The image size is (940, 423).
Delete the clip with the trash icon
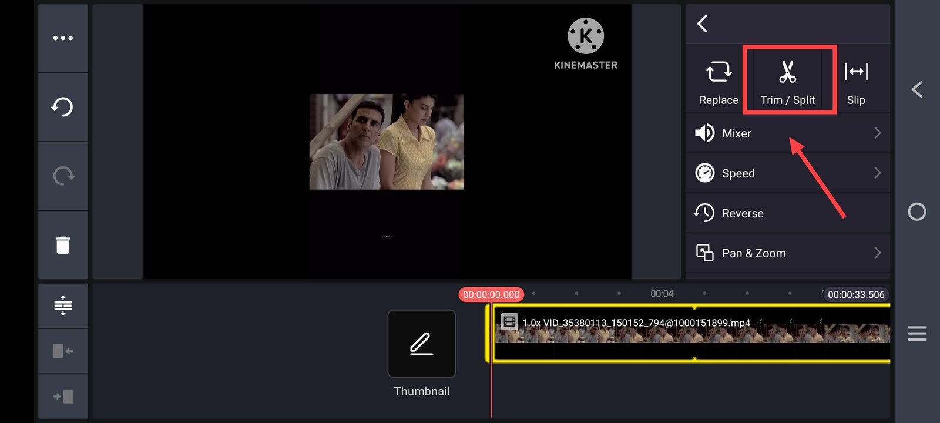click(63, 245)
